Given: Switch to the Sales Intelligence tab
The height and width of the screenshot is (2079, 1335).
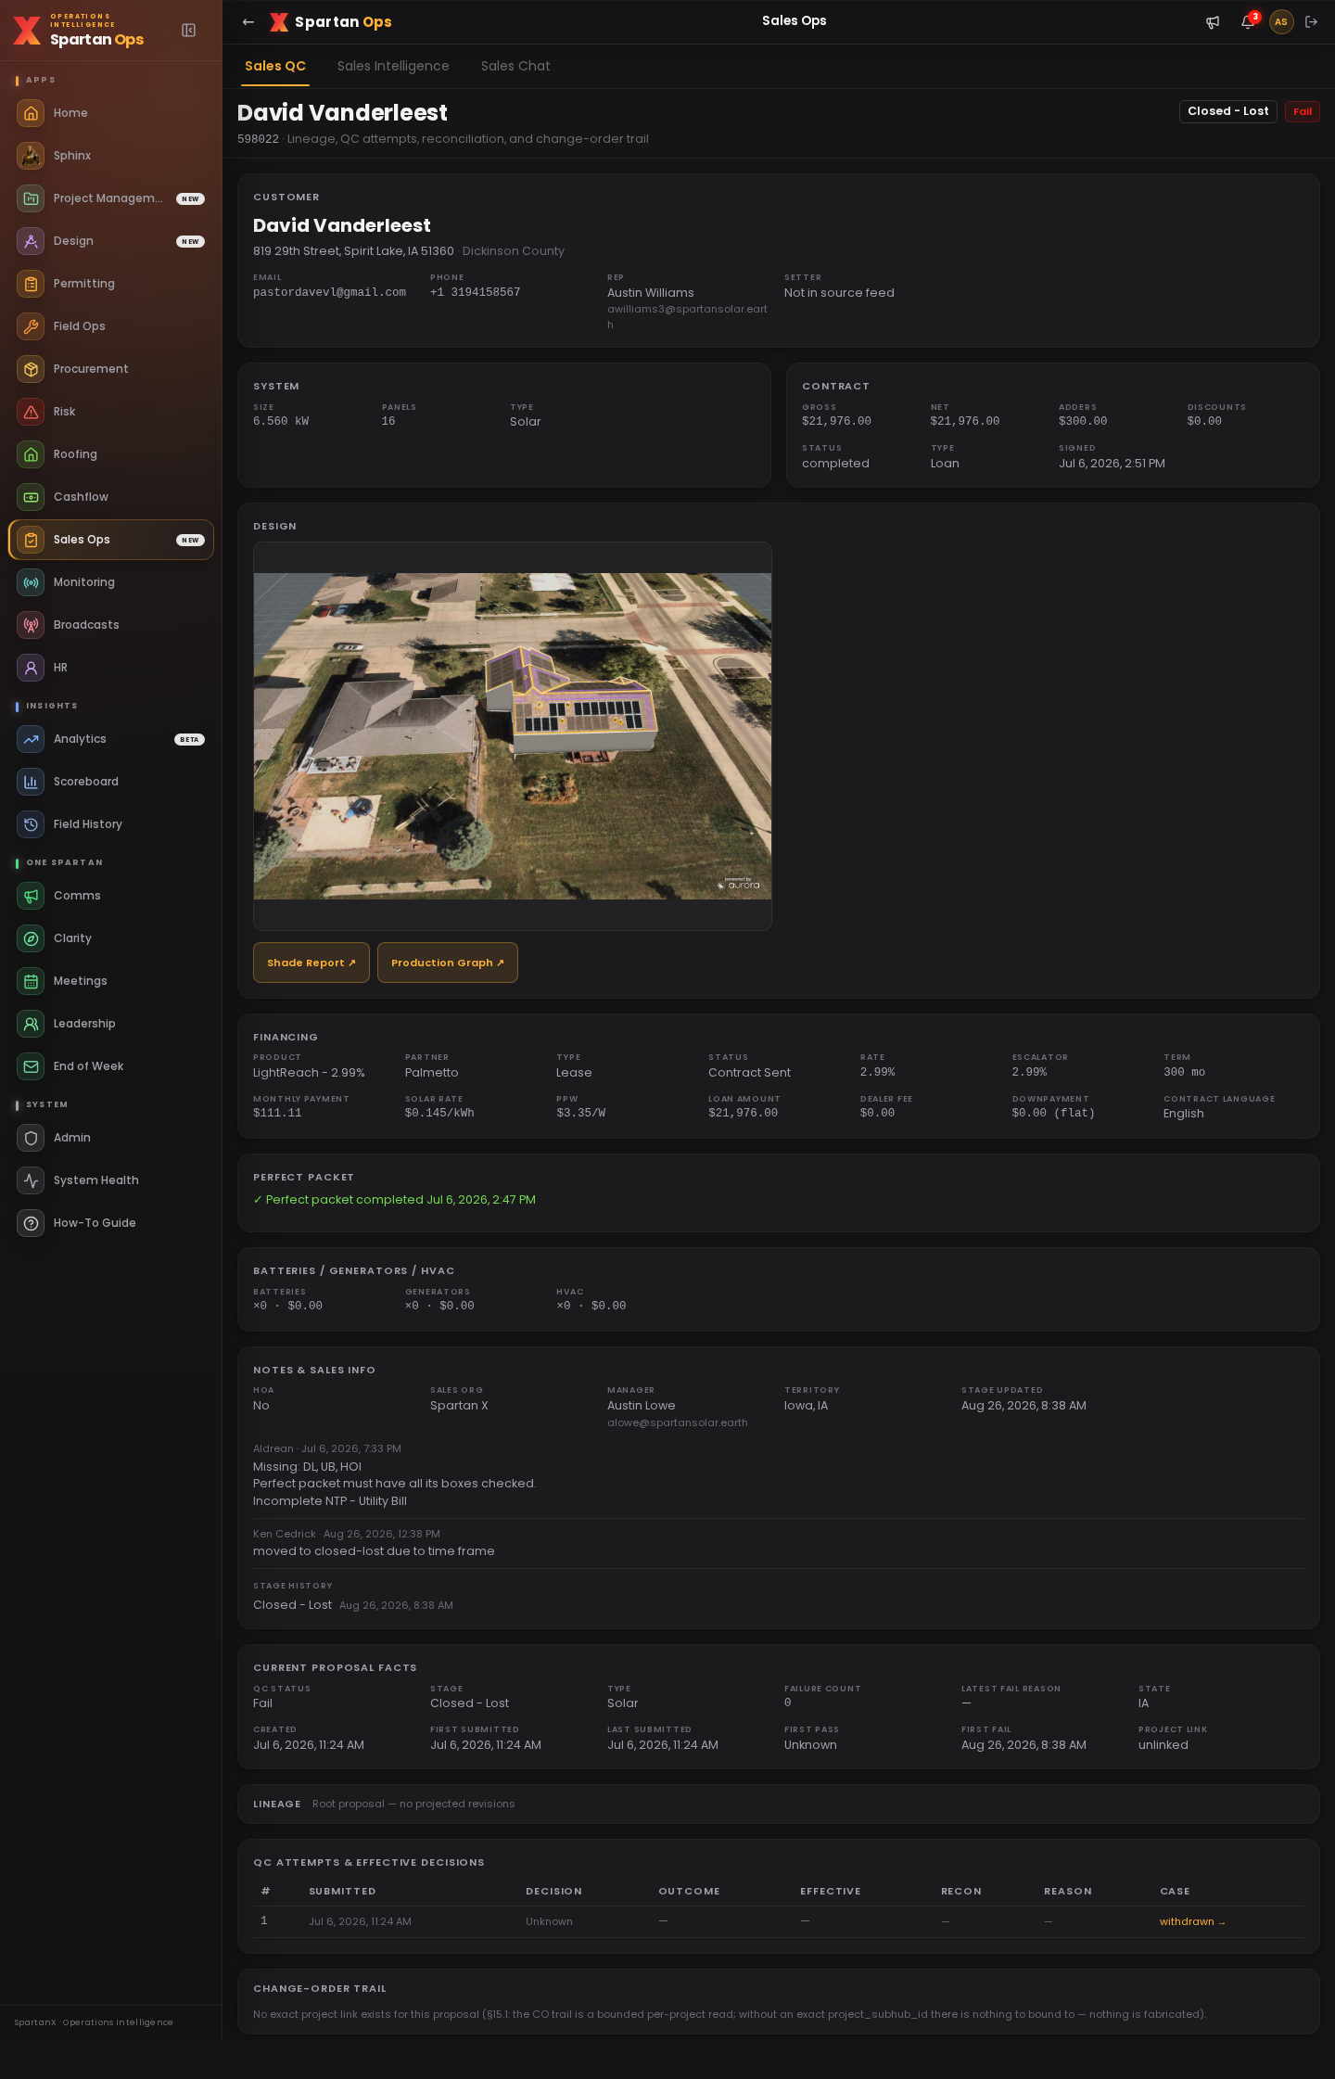Looking at the screenshot, I should click(x=393, y=66).
